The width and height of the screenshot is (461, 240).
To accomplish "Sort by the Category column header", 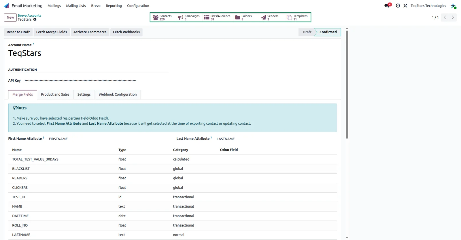I will (x=180, y=150).
